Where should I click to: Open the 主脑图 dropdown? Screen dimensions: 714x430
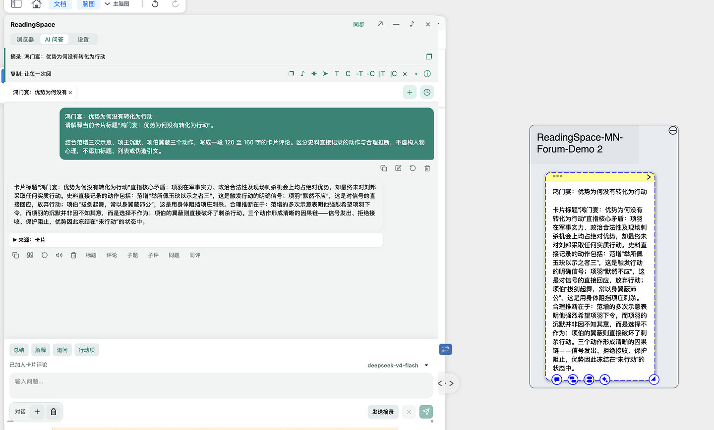pos(117,4)
